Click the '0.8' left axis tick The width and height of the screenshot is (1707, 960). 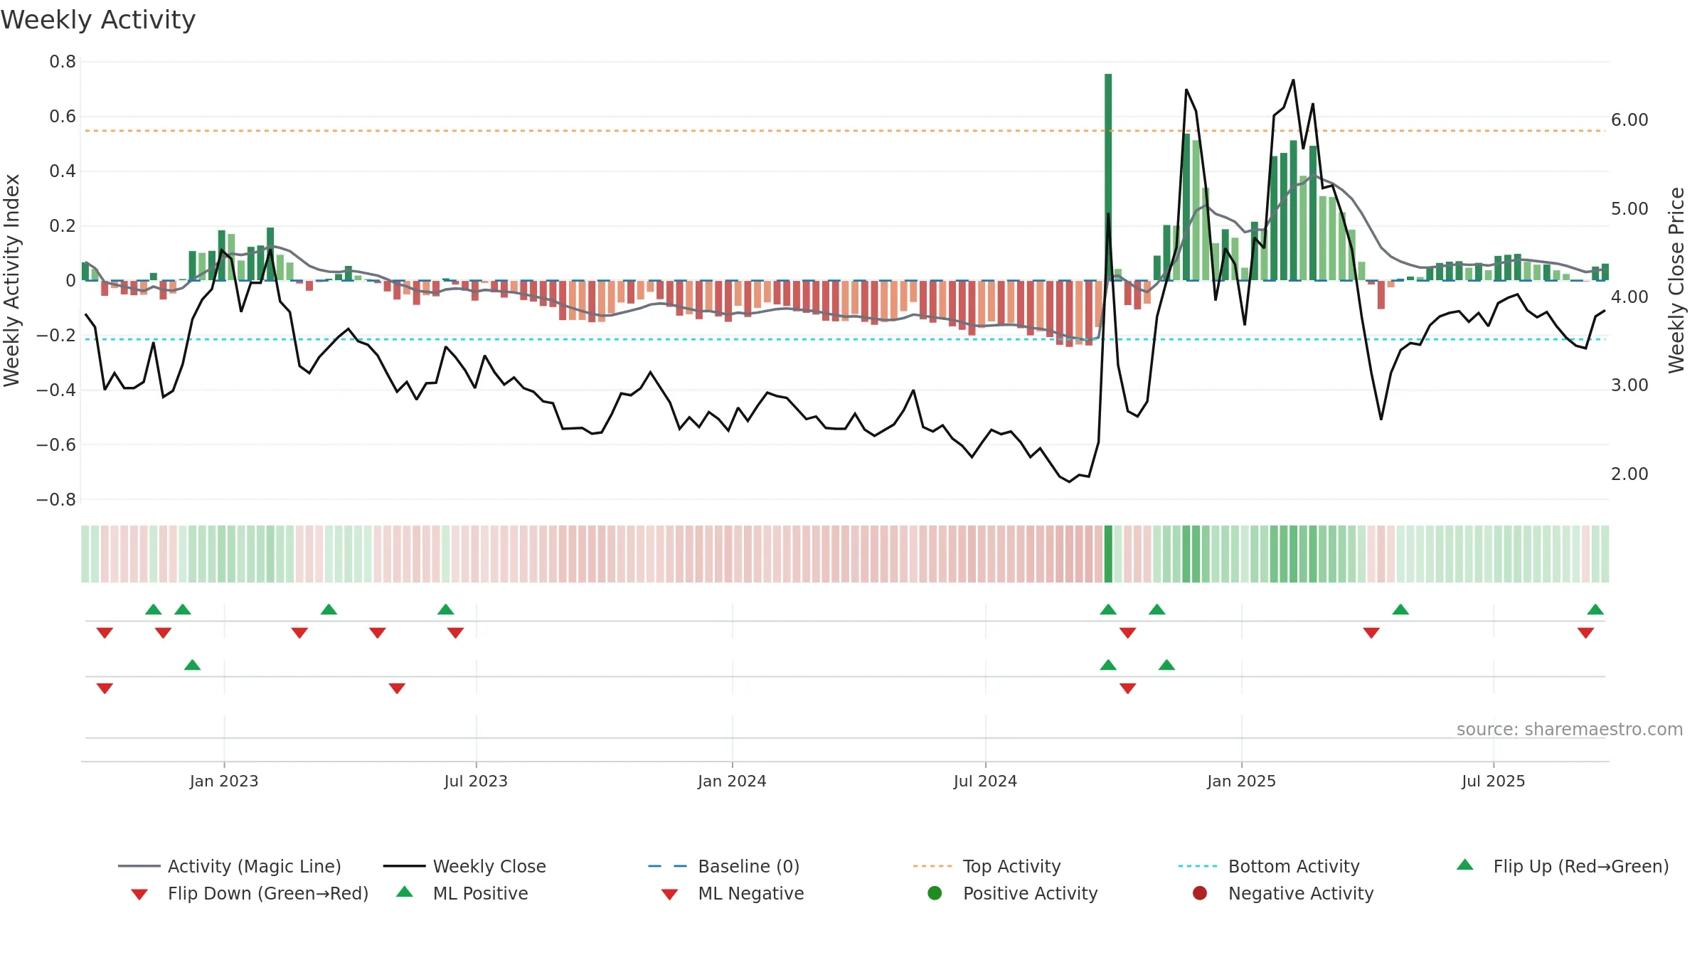coord(63,62)
